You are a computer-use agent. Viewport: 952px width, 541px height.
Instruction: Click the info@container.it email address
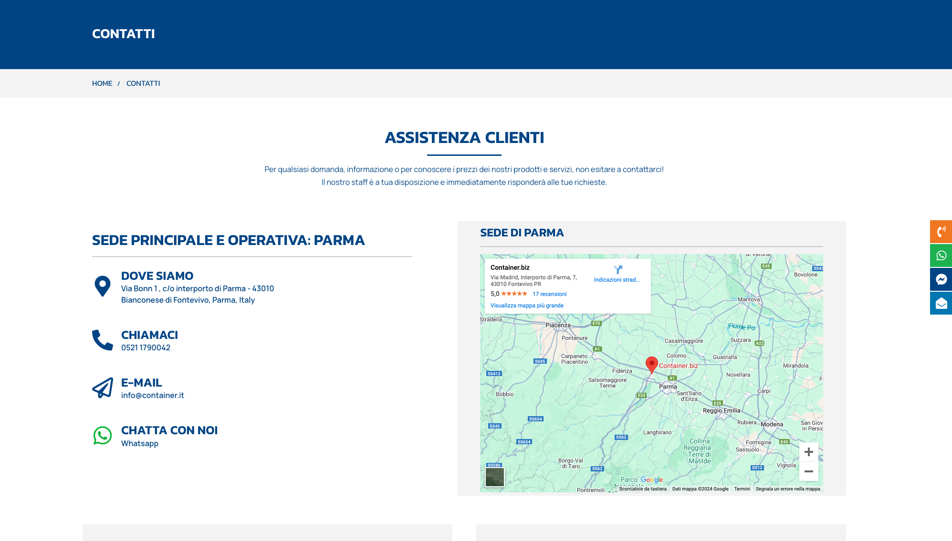tap(153, 395)
